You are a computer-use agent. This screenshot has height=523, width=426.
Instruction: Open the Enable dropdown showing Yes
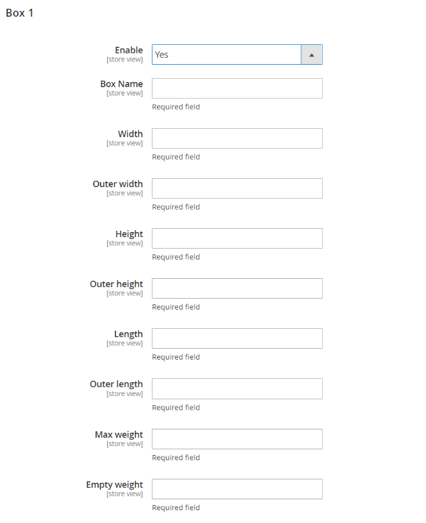point(226,54)
